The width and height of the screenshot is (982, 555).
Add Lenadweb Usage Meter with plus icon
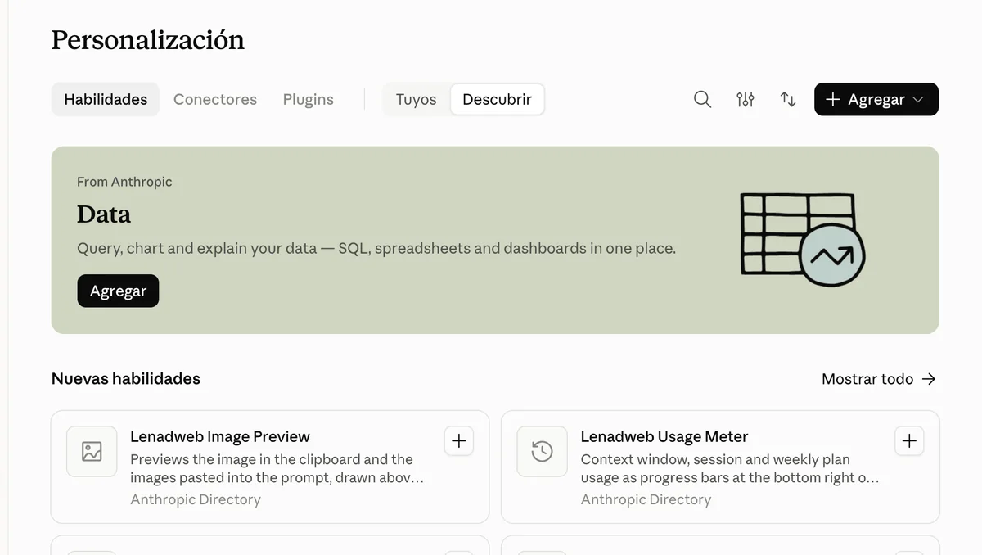(909, 441)
